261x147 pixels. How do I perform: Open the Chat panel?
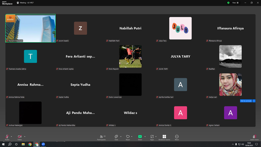click(x=116, y=137)
